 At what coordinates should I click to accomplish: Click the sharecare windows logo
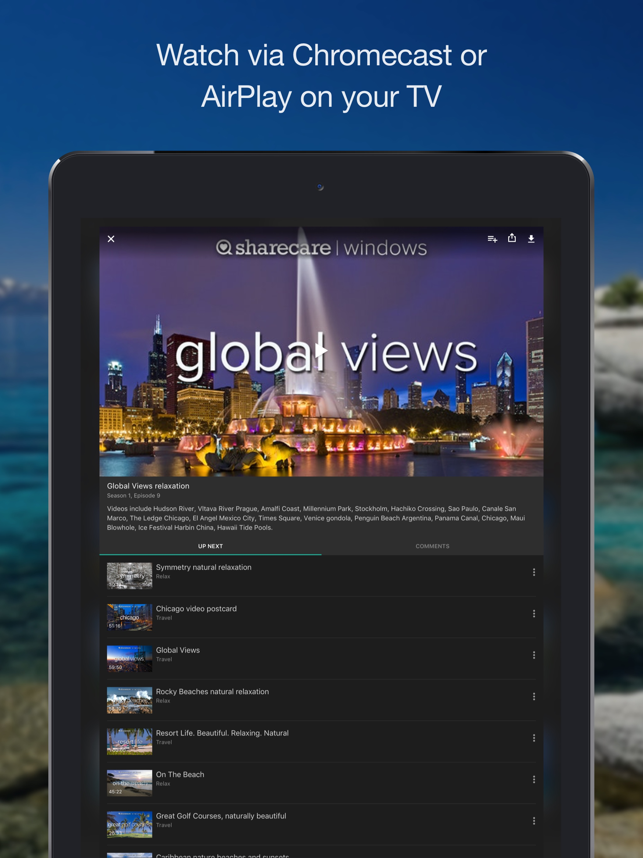pyautogui.click(x=321, y=247)
